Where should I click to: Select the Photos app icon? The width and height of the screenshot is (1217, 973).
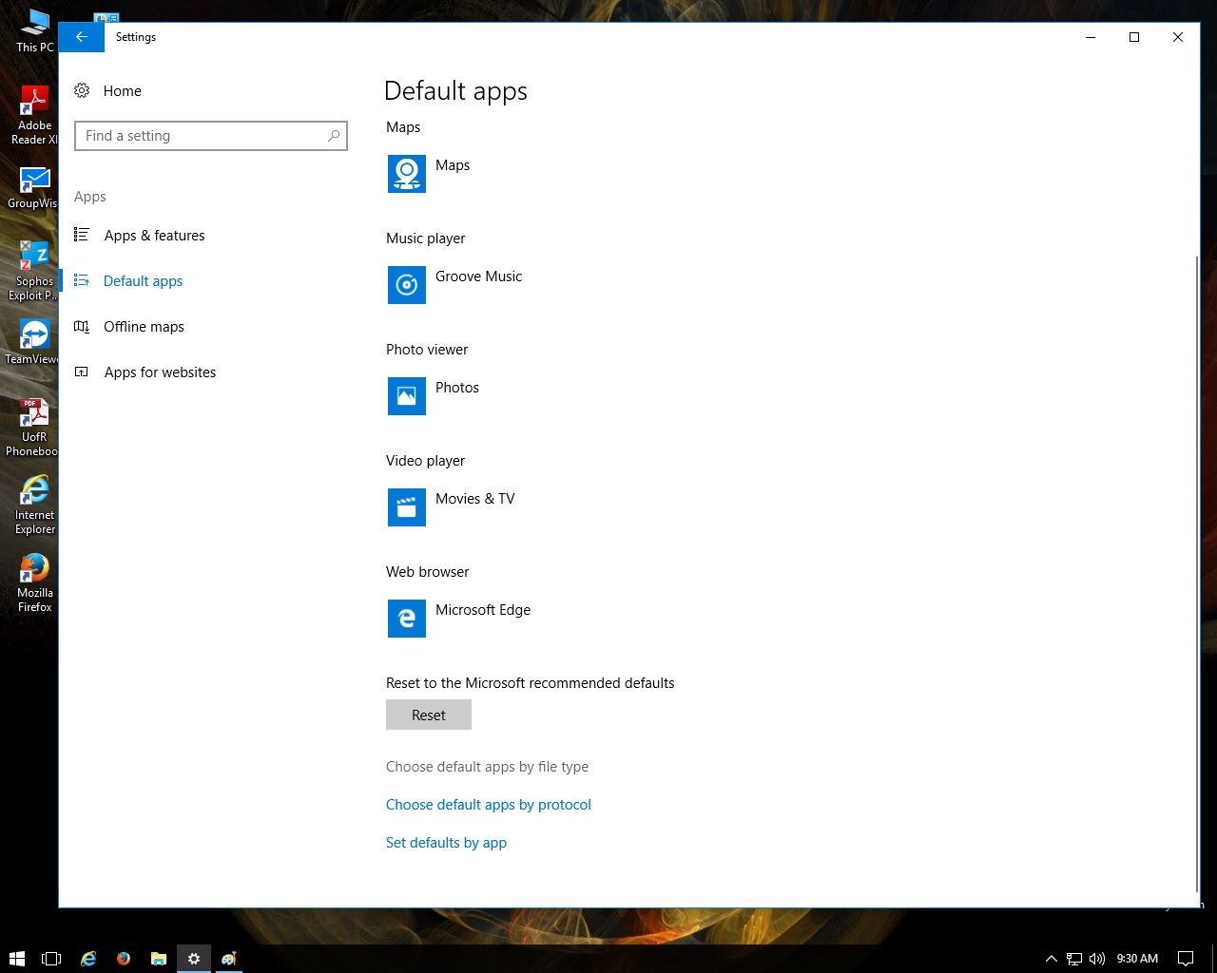click(x=406, y=396)
